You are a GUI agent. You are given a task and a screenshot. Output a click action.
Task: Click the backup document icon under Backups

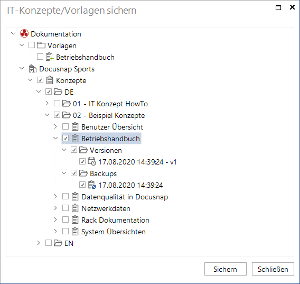coord(92,185)
